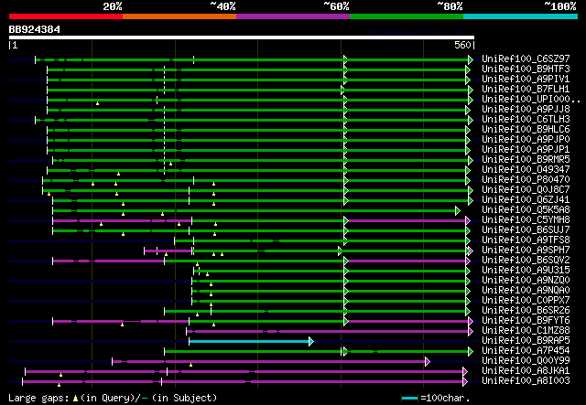Open the UniRef100_B9HTF3 entry
586x405 pixels.
(526, 69)
